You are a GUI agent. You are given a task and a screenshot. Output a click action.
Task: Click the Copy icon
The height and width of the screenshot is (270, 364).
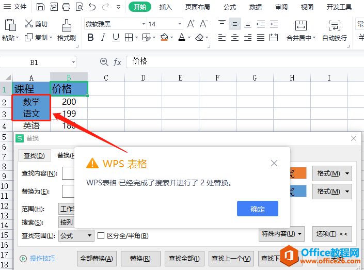28,37
